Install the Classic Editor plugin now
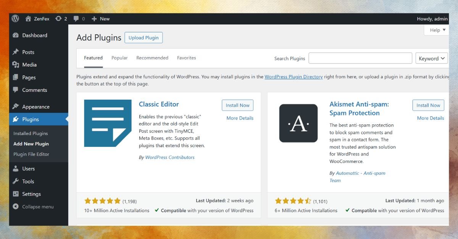The width and height of the screenshot is (458, 239). coord(237,105)
